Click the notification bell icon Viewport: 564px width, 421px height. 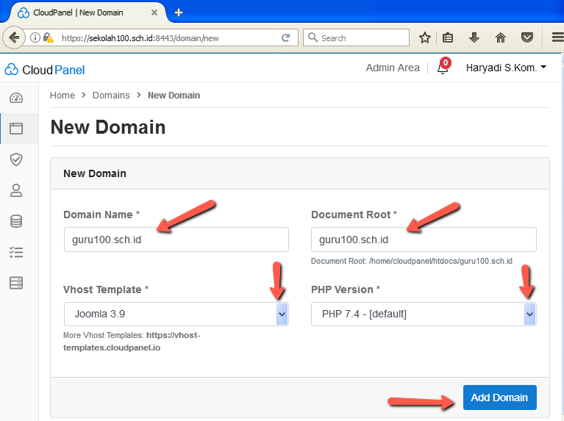click(443, 68)
